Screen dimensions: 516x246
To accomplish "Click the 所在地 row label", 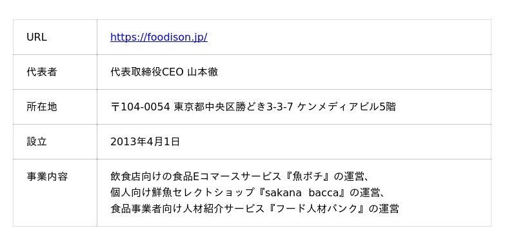I will [42, 107].
